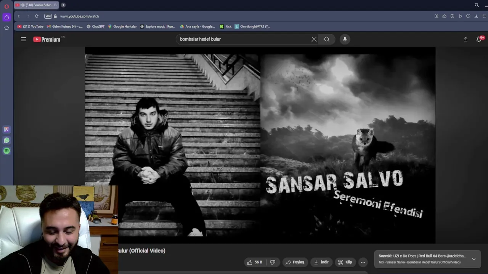
Task: Open the Ana sayfa Google bookmark
Action: click(197, 27)
